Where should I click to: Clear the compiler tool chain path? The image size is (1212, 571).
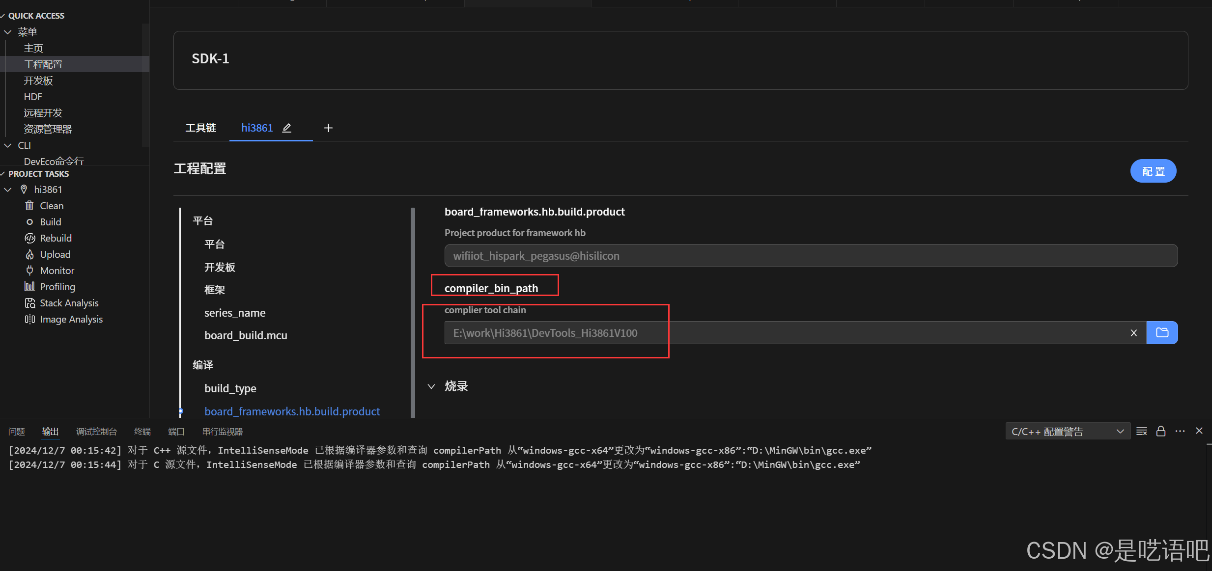click(x=1134, y=333)
